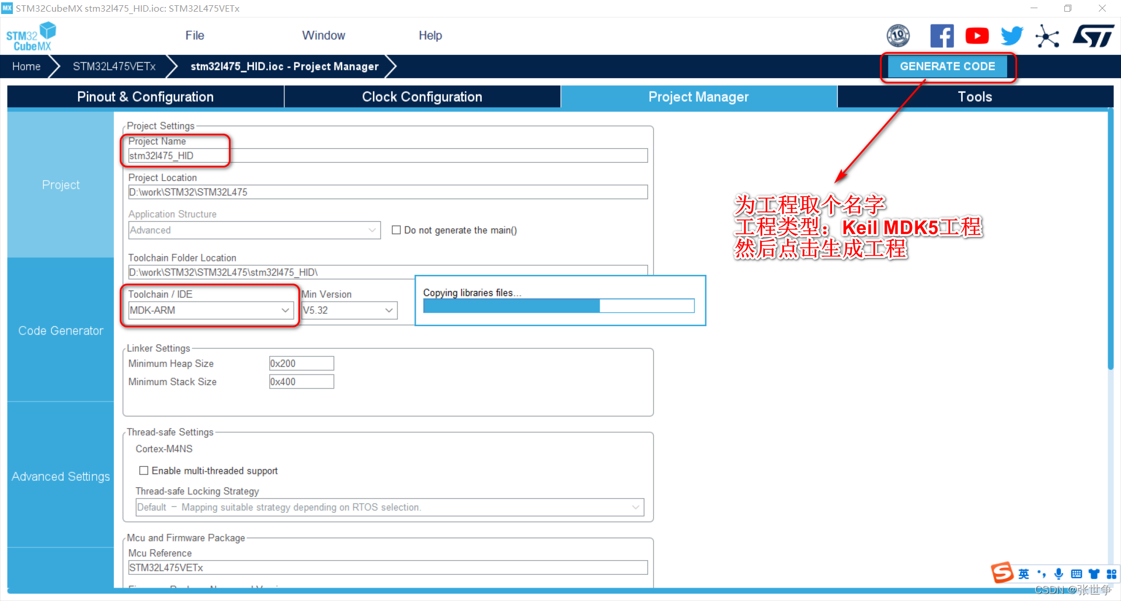Image resolution: width=1121 pixels, height=601 pixels.
Task: Click the 'Copying libraries files...' text
Action: [472, 293]
